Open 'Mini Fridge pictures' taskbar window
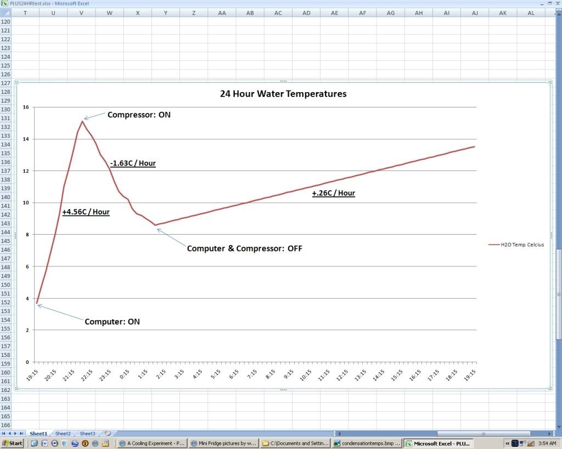The width and height of the screenshot is (562, 449). (x=223, y=443)
